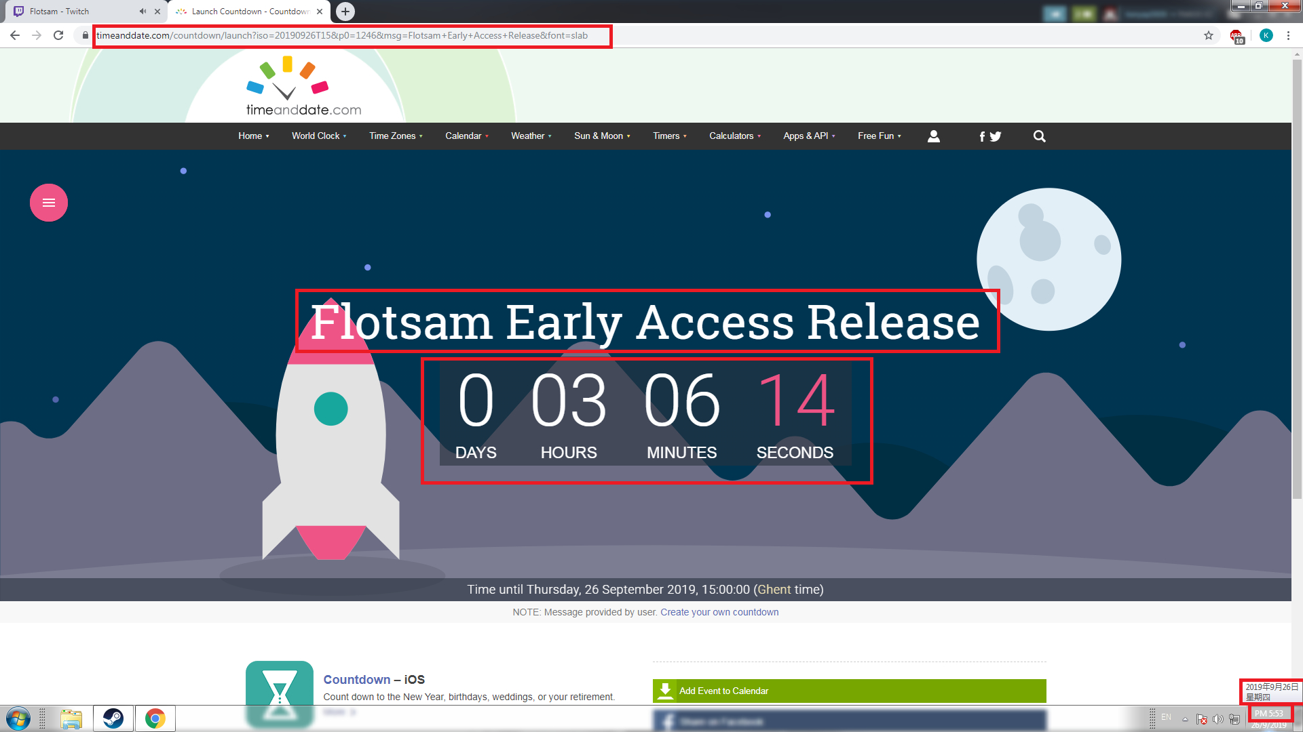Click the browser Back arrow
1303x732 pixels.
tap(15, 35)
